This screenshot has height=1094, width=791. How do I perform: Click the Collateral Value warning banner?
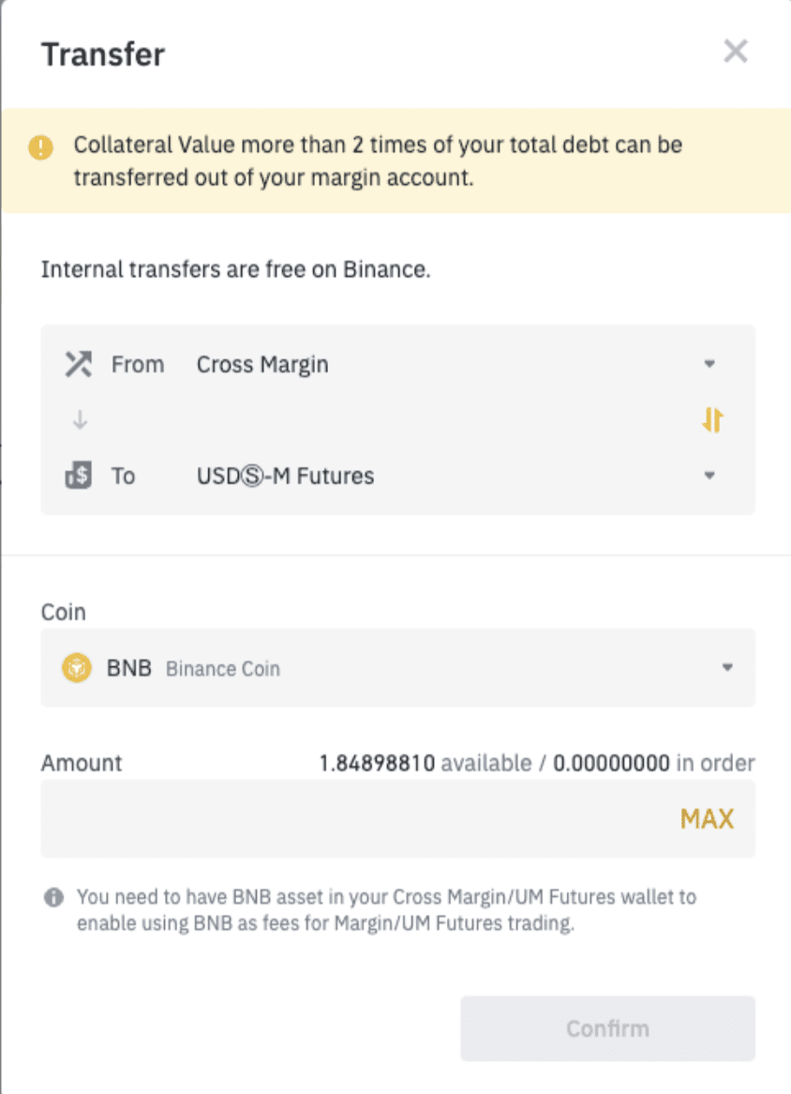pos(395,160)
